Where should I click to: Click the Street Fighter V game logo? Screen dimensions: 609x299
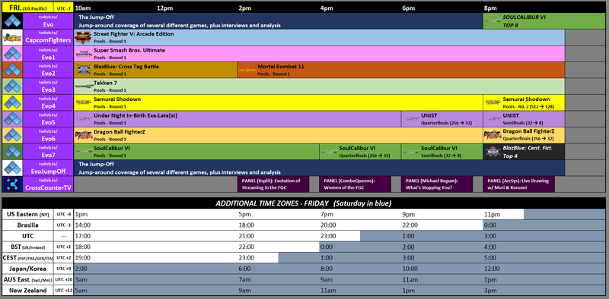pyautogui.click(x=83, y=38)
